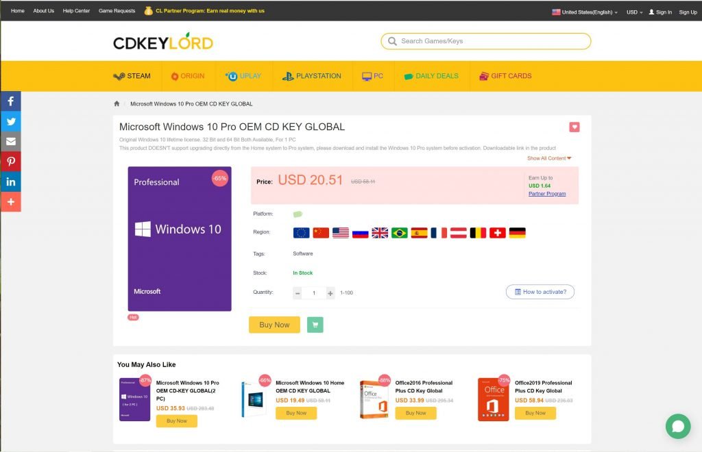Click the Windows 10 Professional product image
This screenshot has width=702, height=452.
(180, 239)
